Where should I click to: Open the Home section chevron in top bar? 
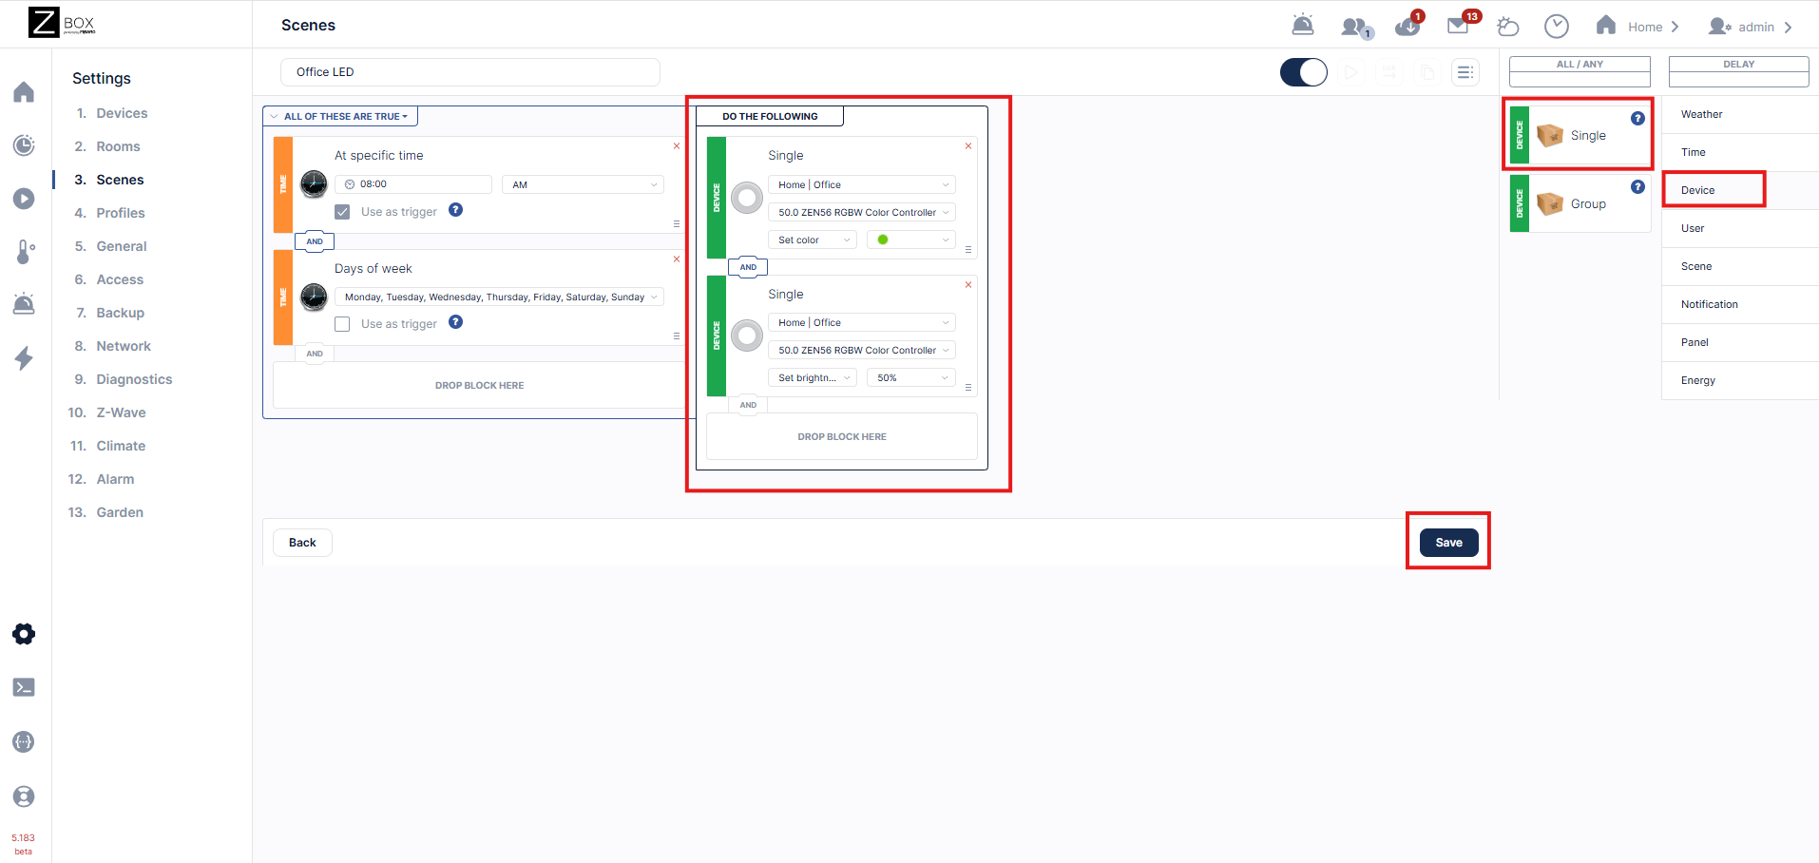tap(1675, 27)
